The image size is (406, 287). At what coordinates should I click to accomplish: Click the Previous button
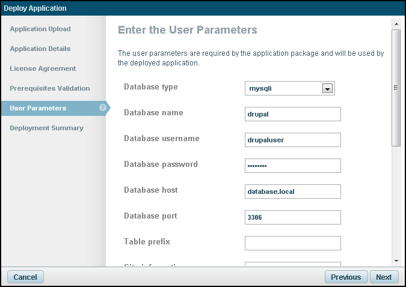(346, 277)
